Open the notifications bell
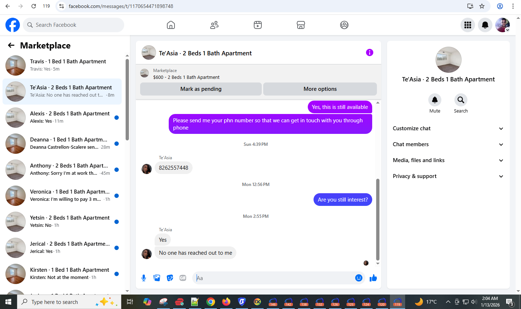 pyautogui.click(x=485, y=25)
